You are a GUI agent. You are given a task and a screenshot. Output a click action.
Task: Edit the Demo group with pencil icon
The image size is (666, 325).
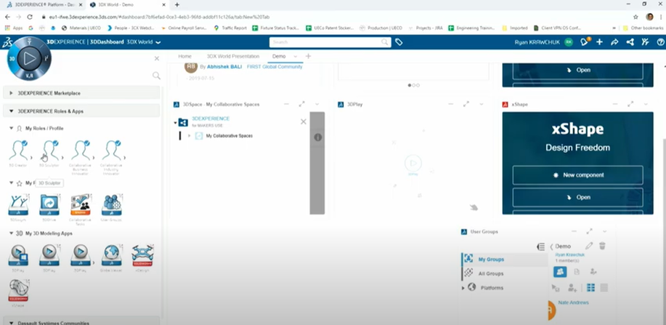pos(589,246)
